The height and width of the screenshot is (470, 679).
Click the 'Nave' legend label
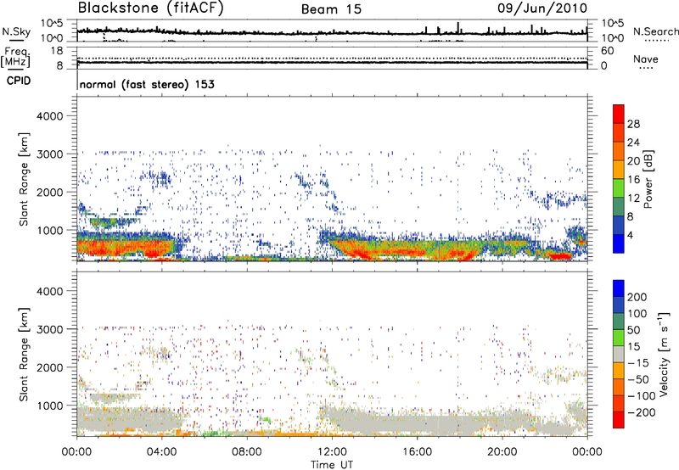646,59
